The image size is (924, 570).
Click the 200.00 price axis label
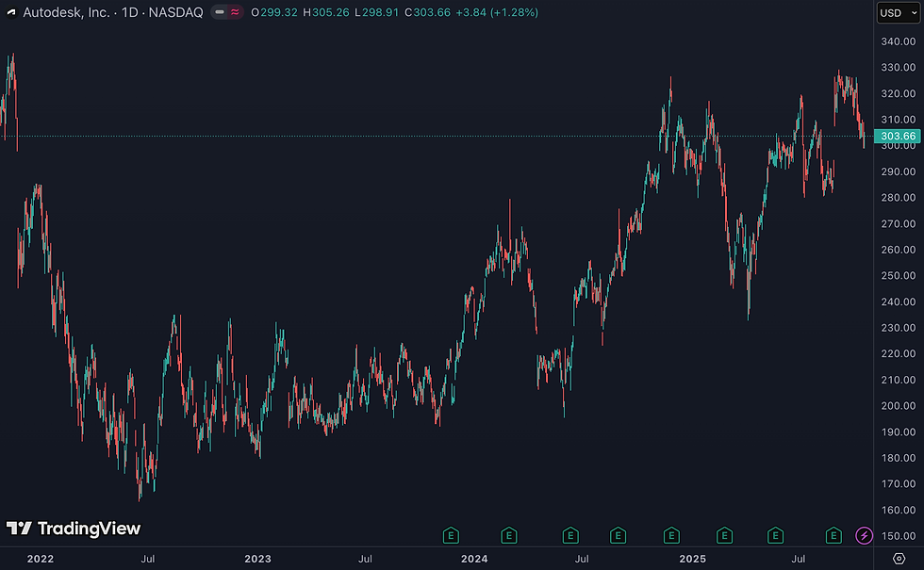click(x=898, y=406)
